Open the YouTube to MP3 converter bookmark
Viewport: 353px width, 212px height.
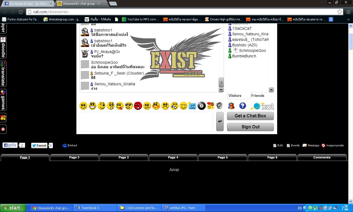point(141,19)
